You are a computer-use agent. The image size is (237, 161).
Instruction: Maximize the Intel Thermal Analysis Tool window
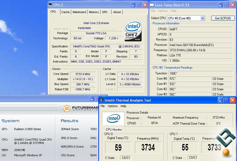(x=227, y=100)
